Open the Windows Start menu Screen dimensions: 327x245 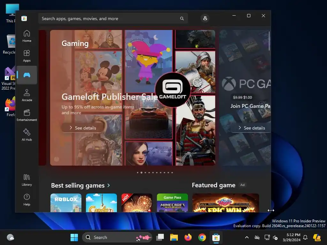pyautogui.click(x=74, y=237)
